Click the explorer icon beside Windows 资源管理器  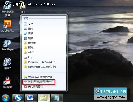[25, 77]
